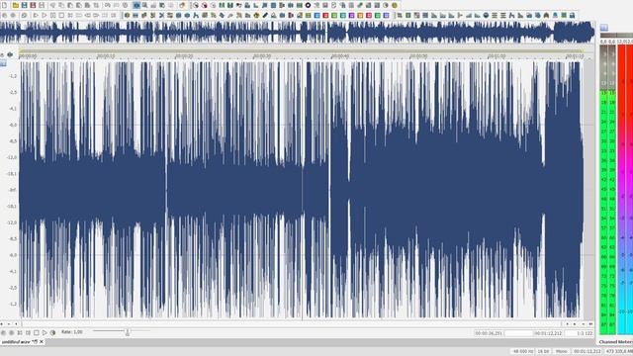The image size is (633, 356).
Task: Click the dark globe icon in second toolbar
Action: click(486, 16)
